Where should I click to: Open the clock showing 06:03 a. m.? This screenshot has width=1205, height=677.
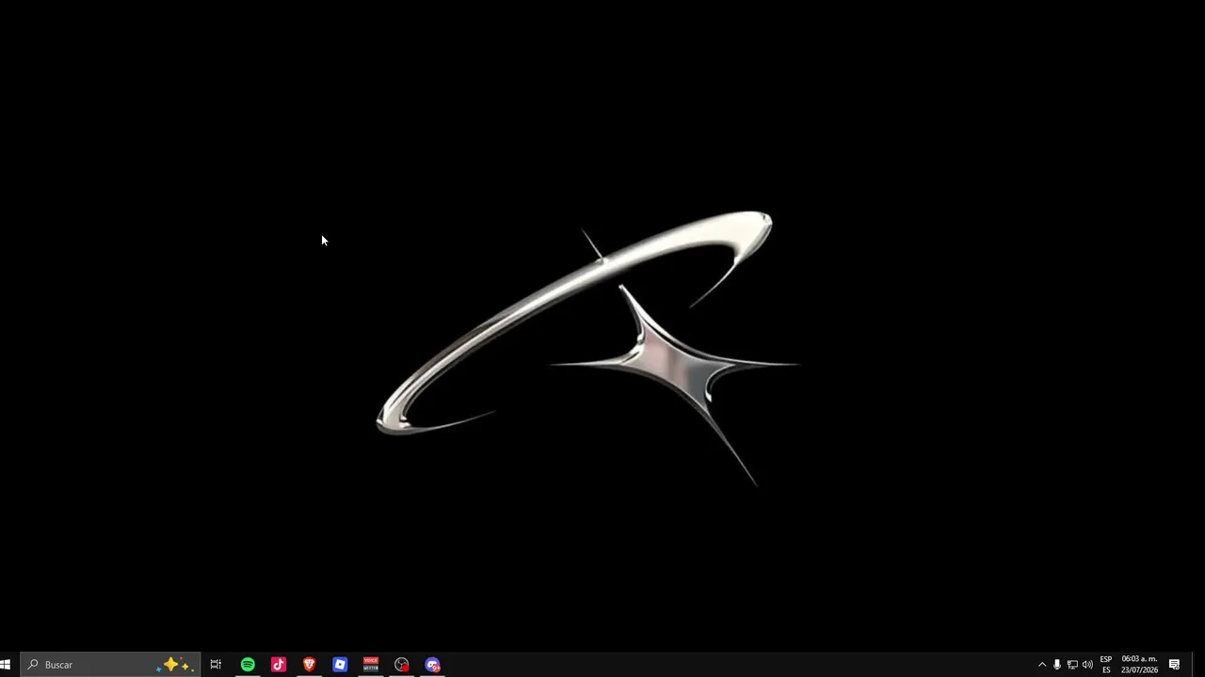[1139, 665]
